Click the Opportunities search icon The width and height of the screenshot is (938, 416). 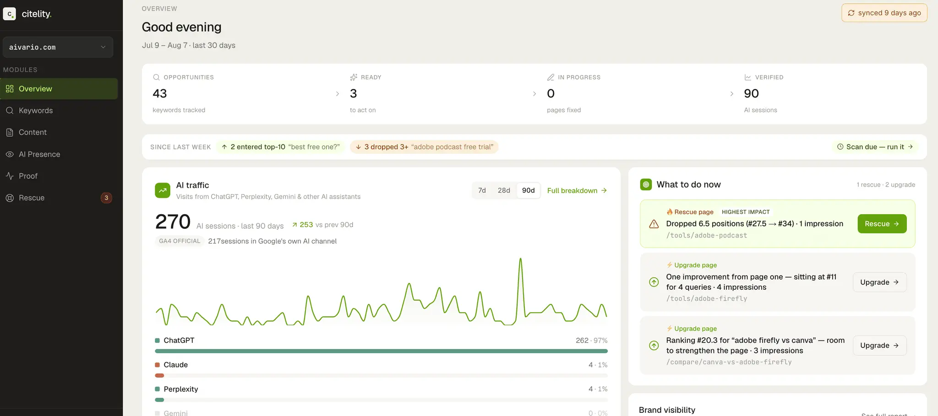pos(156,77)
